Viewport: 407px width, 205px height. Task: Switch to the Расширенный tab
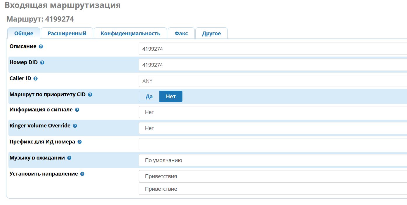67,33
